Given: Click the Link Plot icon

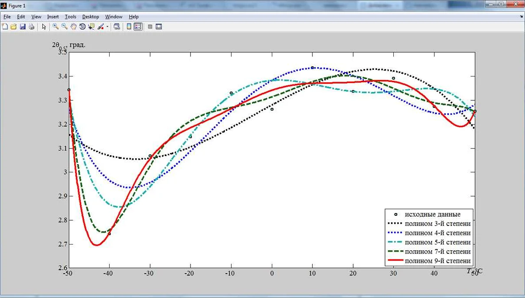Looking at the screenshot, I should [117, 27].
